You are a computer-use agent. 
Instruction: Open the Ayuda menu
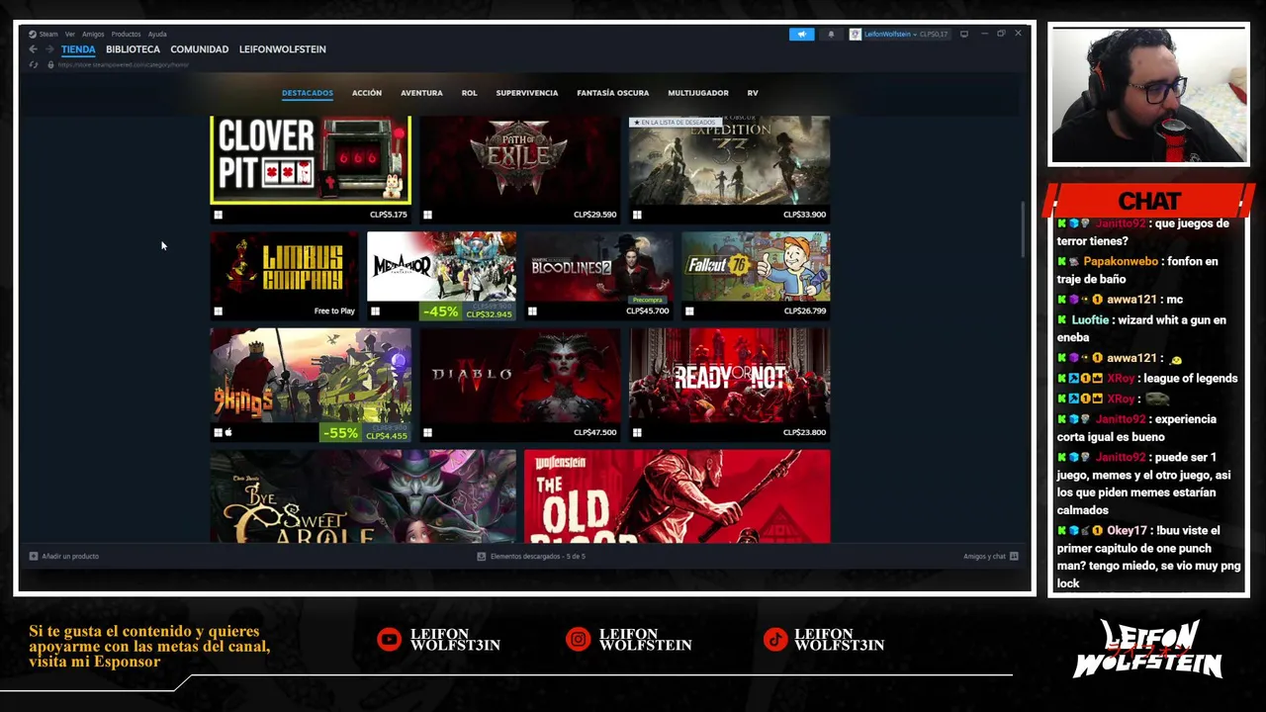coord(157,34)
